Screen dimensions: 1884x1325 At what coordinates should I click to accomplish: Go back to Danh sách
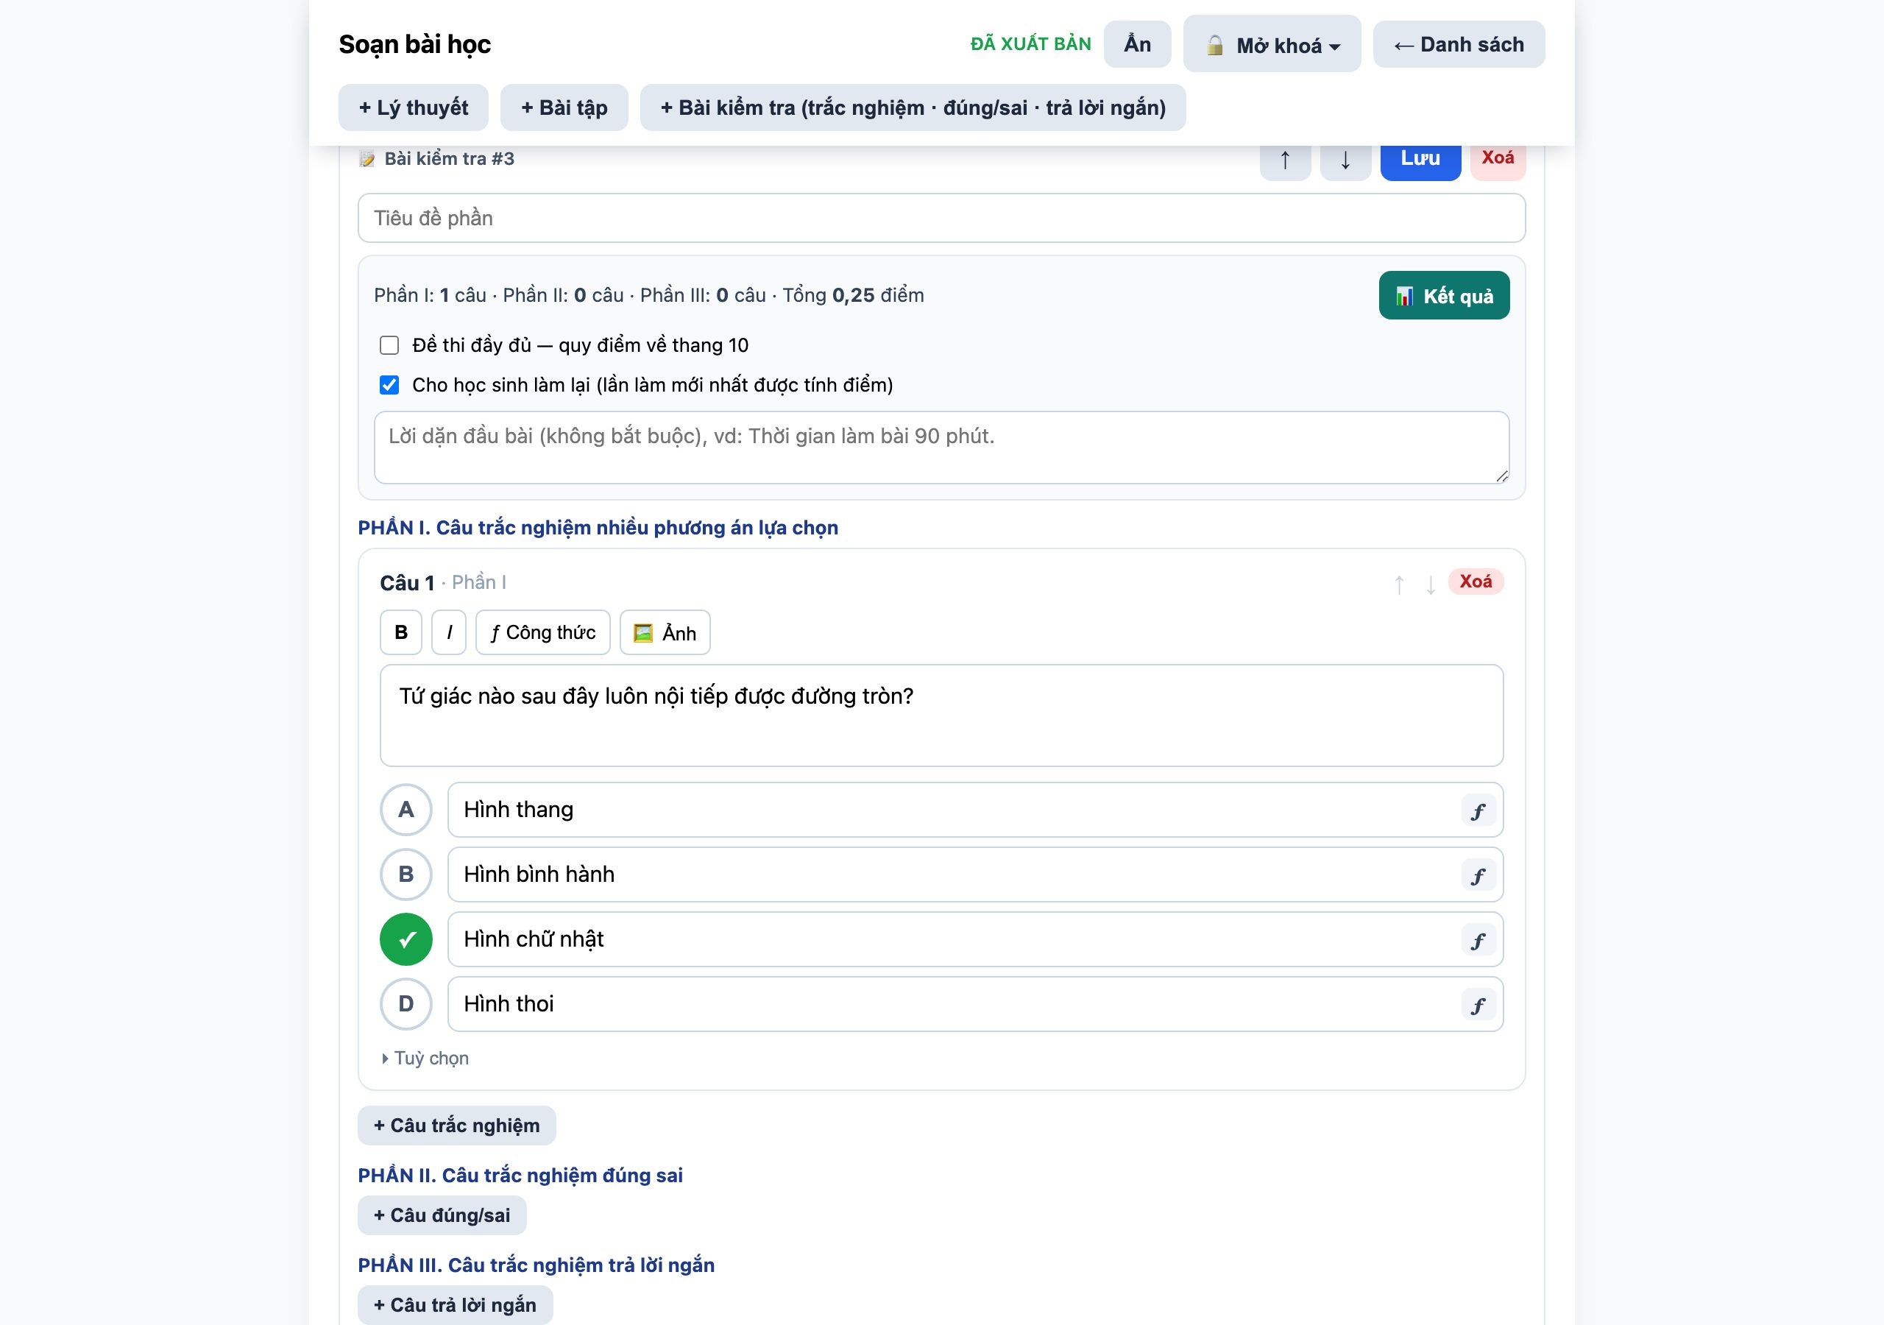pos(1459,44)
